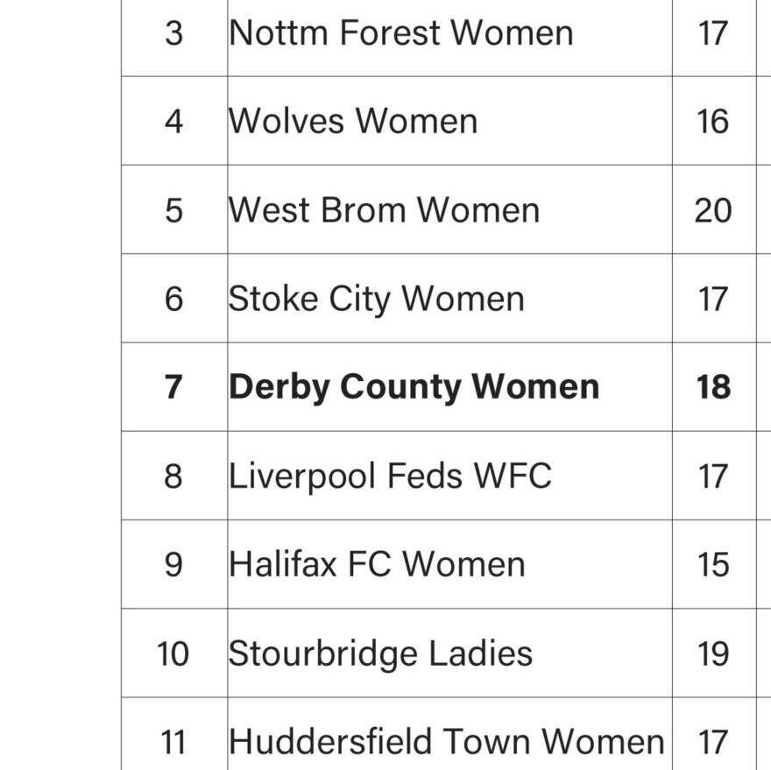Image resolution: width=771 pixels, height=770 pixels.
Task: Click West Brom's games played value 20
Action: (713, 210)
